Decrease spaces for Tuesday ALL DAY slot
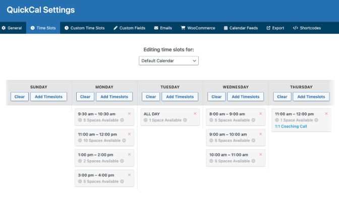Image resolution: width=339 pixels, height=206 pixels. [146, 120]
